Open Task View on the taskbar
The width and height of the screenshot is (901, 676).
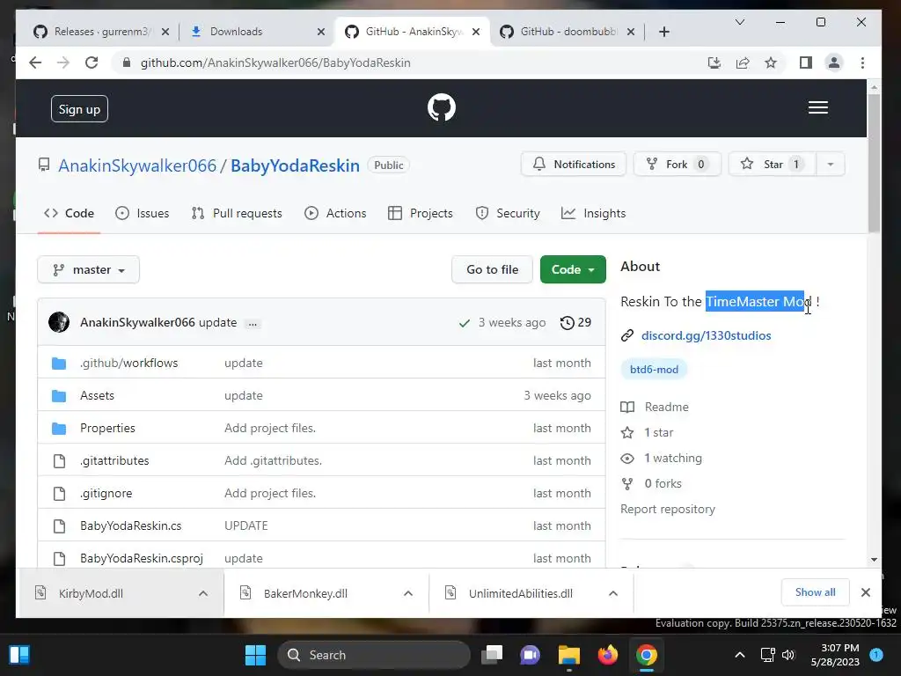coord(492,655)
